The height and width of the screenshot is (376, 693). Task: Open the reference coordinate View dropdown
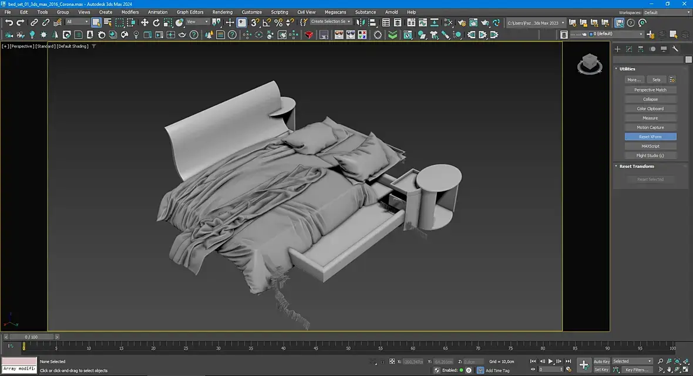(197, 22)
